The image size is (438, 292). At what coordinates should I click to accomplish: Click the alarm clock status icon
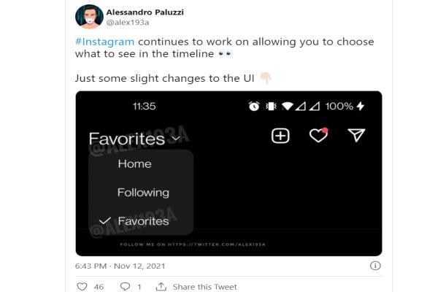click(x=254, y=106)
